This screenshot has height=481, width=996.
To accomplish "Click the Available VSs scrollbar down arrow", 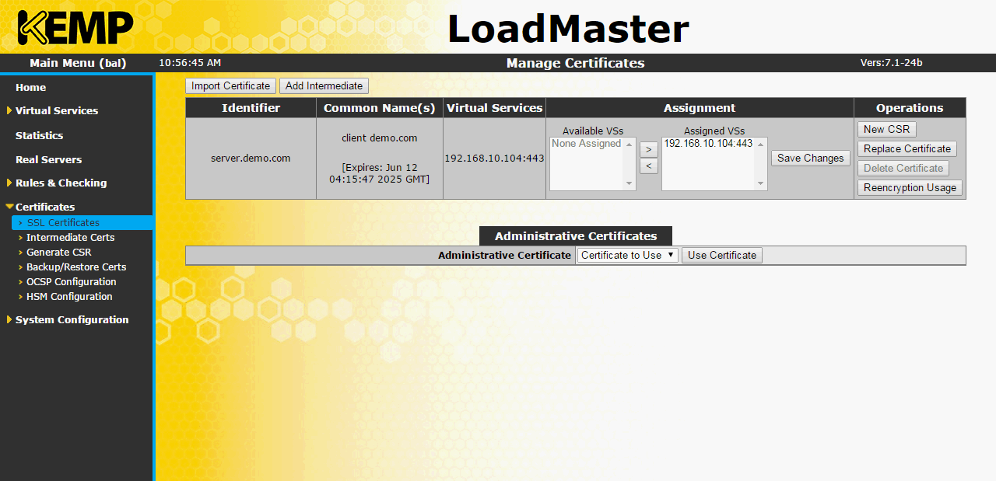I will point(630,184).
